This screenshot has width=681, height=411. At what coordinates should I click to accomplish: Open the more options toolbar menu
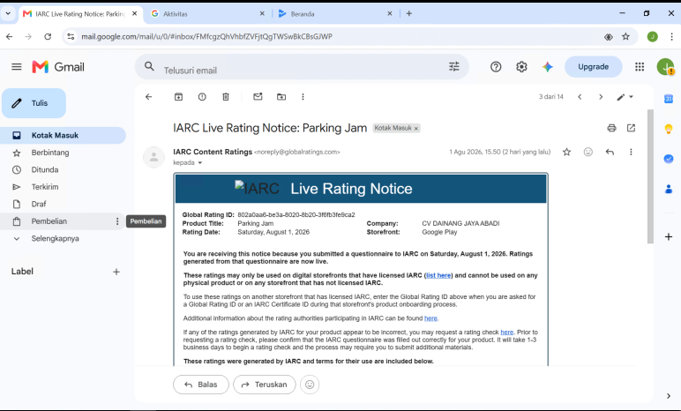(x=303, y=96)
